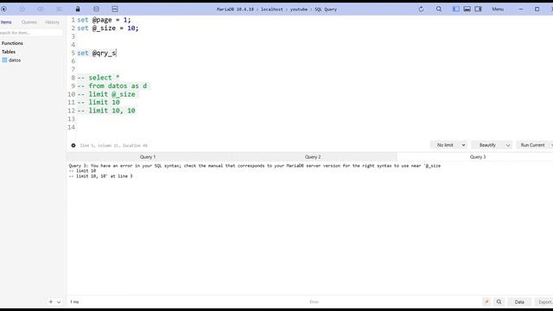Toggle the right sidebar panel
Viewport: 553px width, 311px height.
coord(478,10)
